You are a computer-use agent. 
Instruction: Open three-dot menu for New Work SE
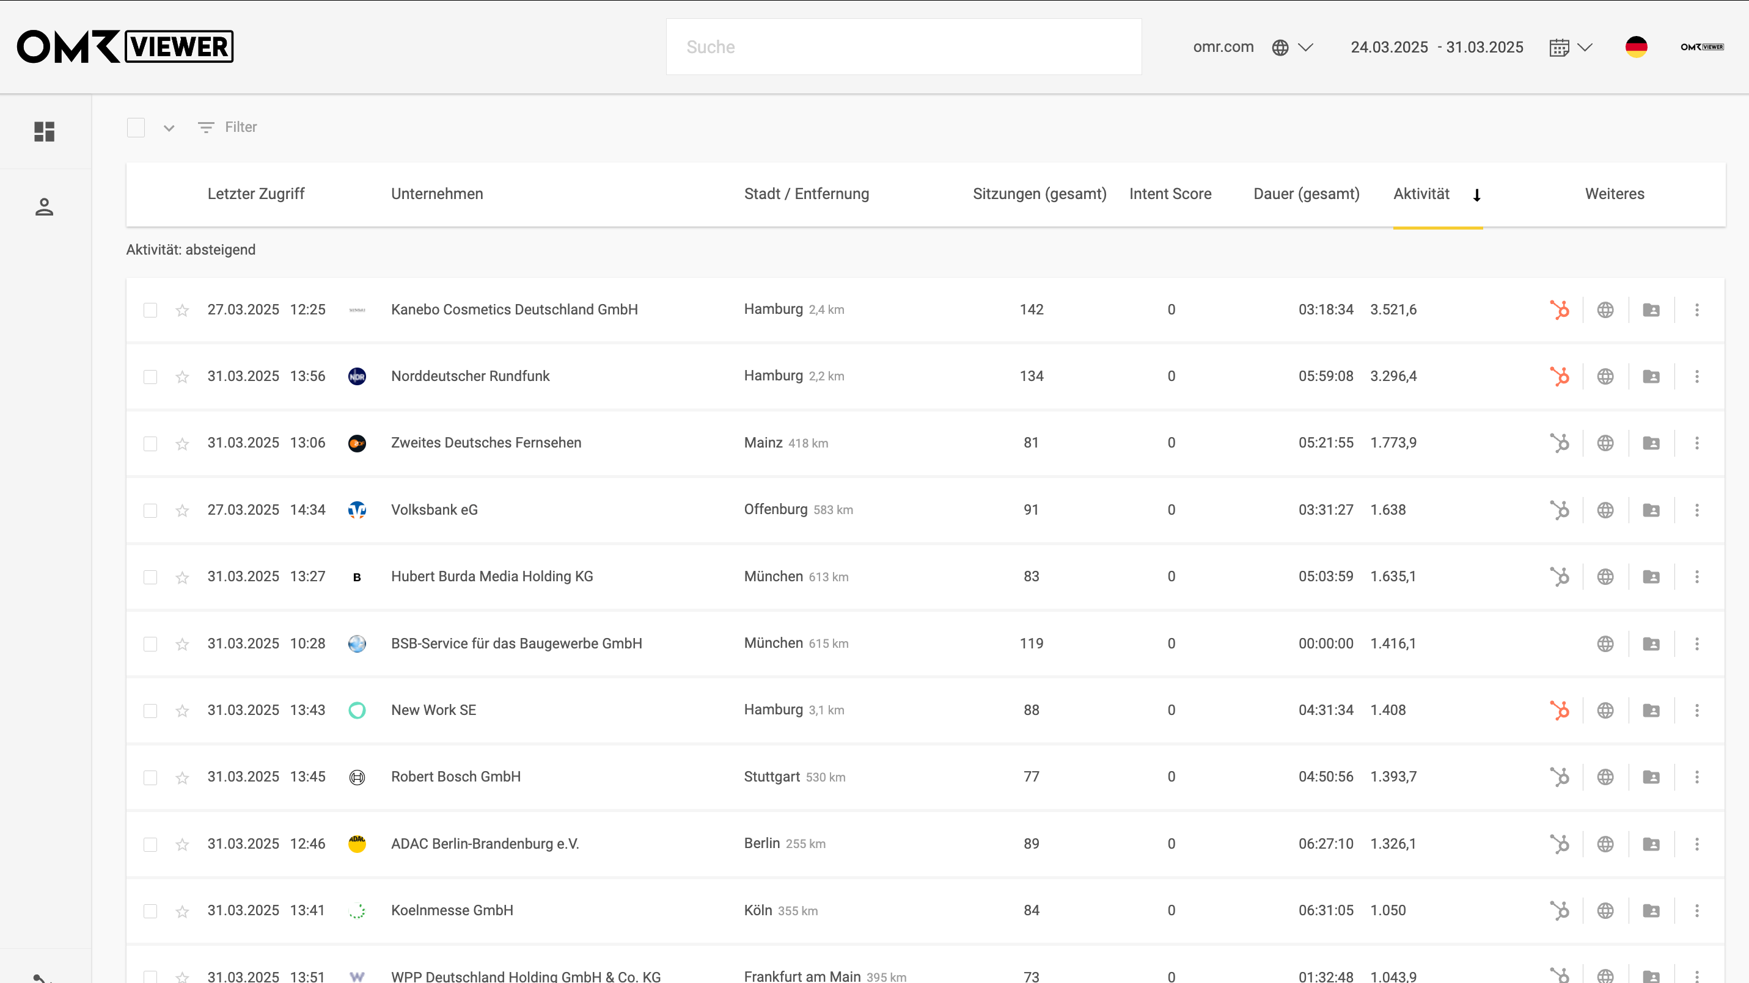(x=1696, y=710)
